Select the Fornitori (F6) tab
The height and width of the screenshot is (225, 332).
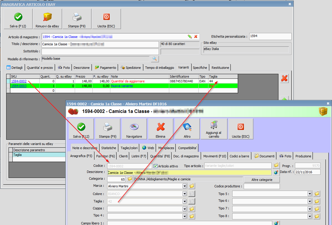(105, 156)
